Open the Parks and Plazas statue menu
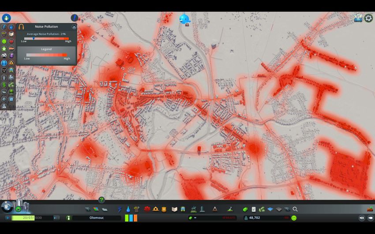 pyautogui.click(x=194, y=209)
